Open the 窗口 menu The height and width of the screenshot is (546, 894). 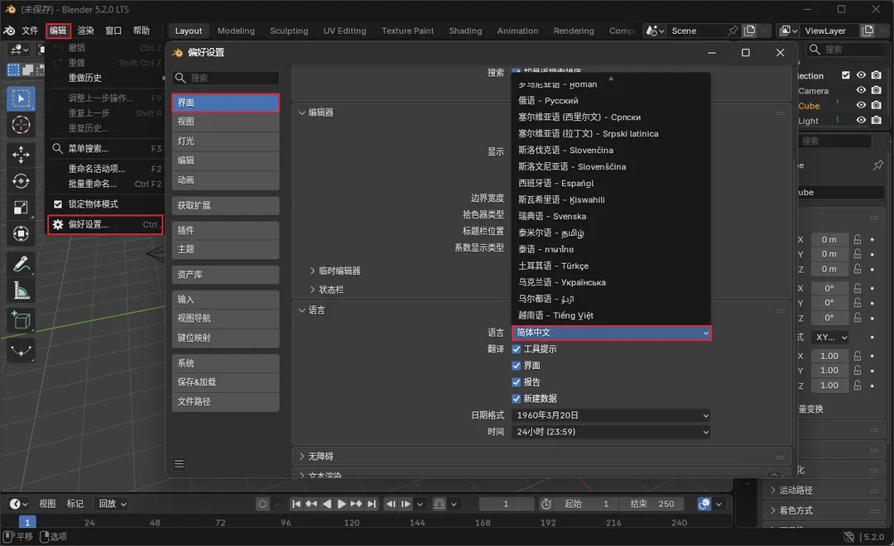[x=113, y=31]
